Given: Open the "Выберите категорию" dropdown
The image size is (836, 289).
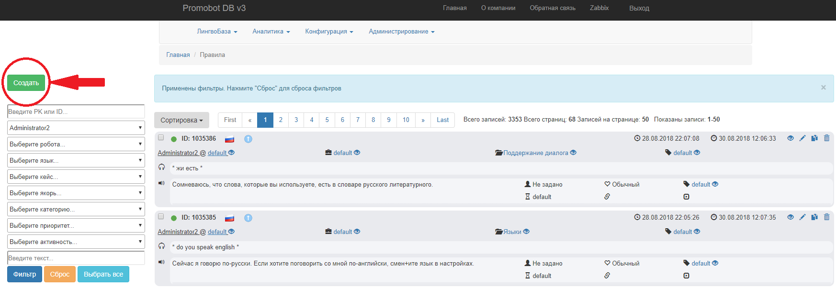Looking at the screenshot, I should coord(76,209).
